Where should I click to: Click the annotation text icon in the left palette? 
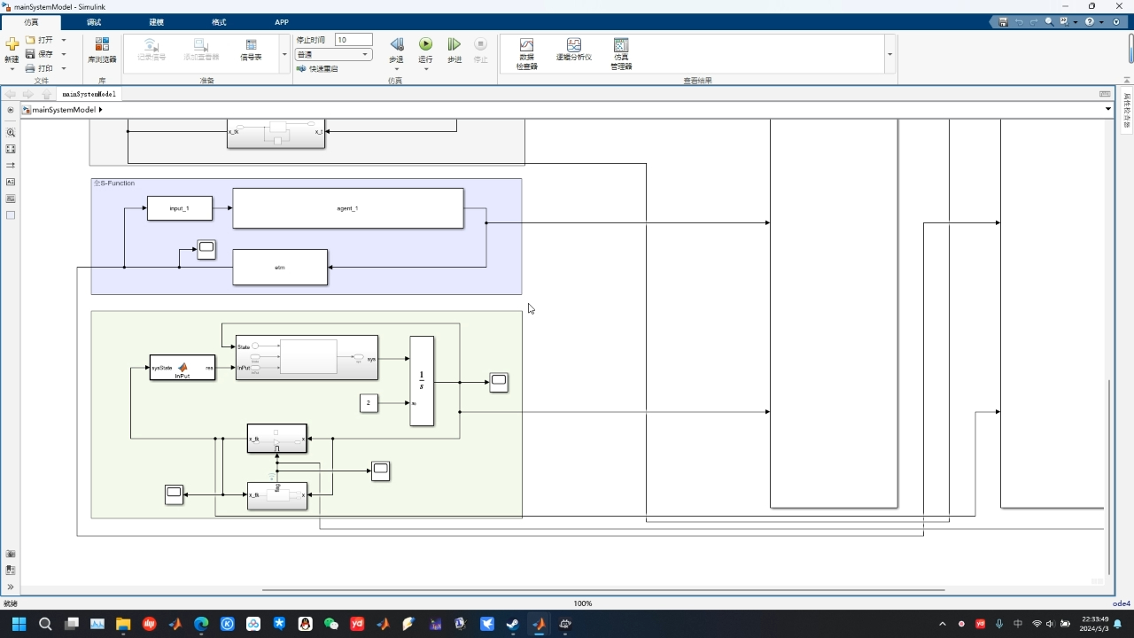point(11,182)
